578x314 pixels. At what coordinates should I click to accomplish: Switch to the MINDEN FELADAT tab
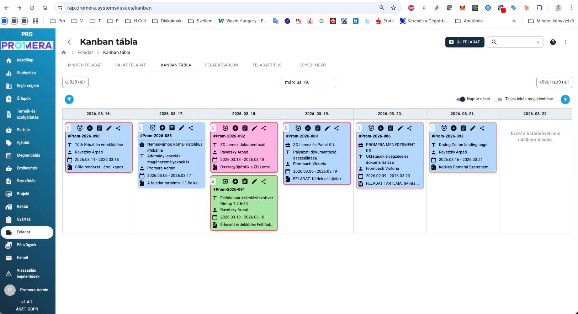[x=85, y=65]
